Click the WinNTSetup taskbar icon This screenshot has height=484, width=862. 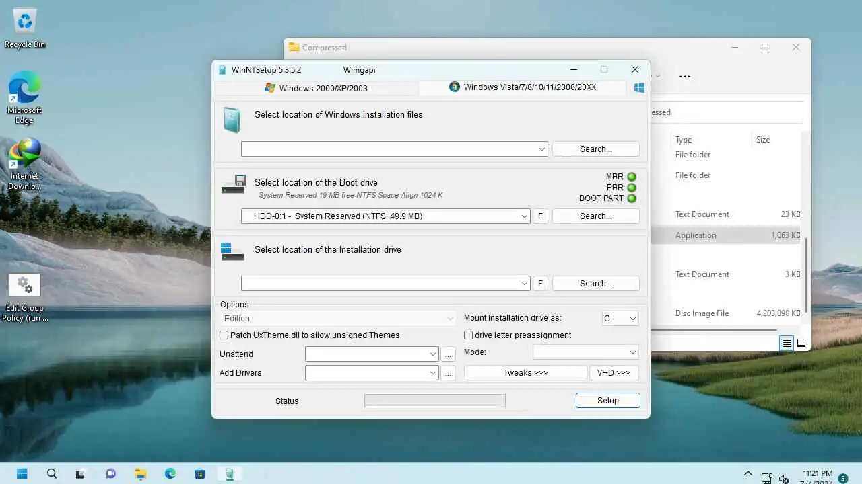pyautogui.click(x=229, y=473)
